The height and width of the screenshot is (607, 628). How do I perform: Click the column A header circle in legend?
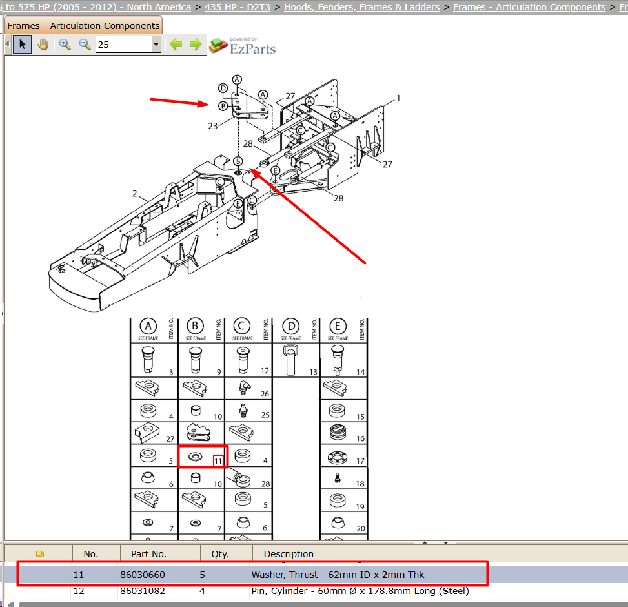(x=148, y=326)
